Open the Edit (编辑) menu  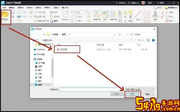[12, 8]
